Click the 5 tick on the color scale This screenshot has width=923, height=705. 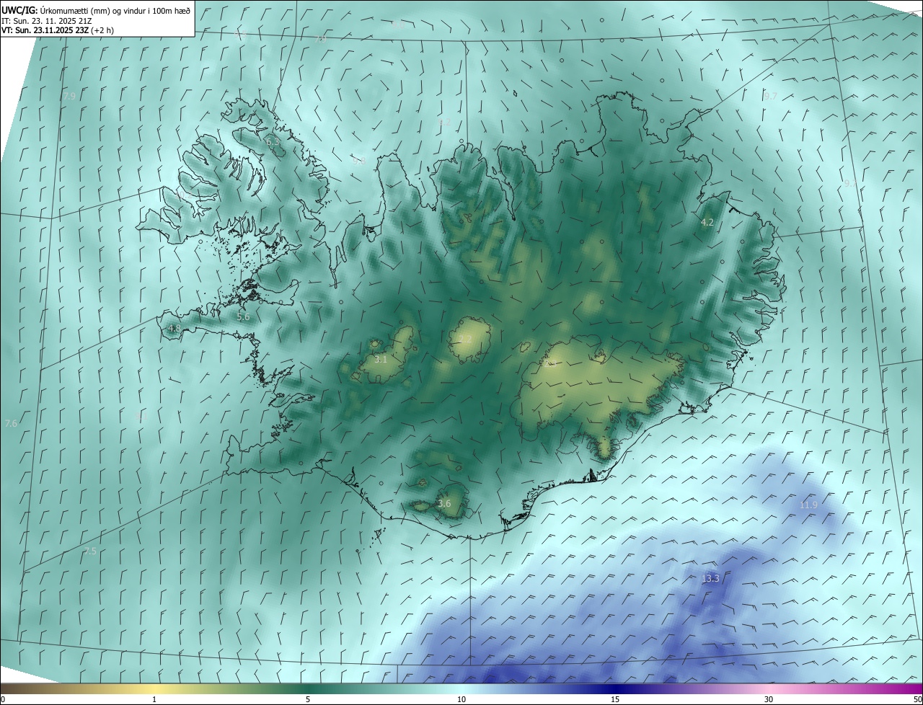pyautogui.click(x=308, y=700)
